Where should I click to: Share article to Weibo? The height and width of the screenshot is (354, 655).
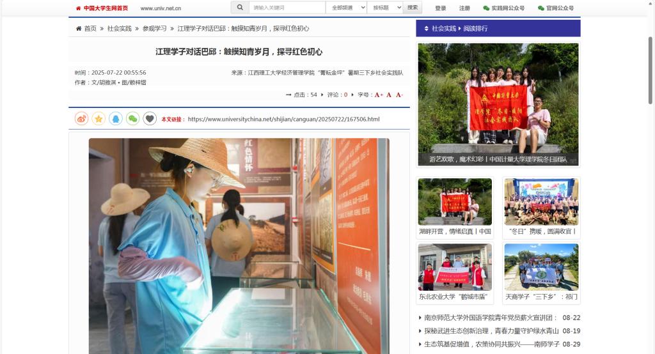(x=81, y=119)
